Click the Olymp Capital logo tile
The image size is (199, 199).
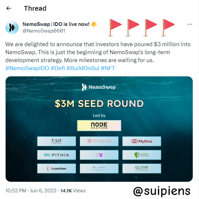pyautogui.click(x=142, y=168)
